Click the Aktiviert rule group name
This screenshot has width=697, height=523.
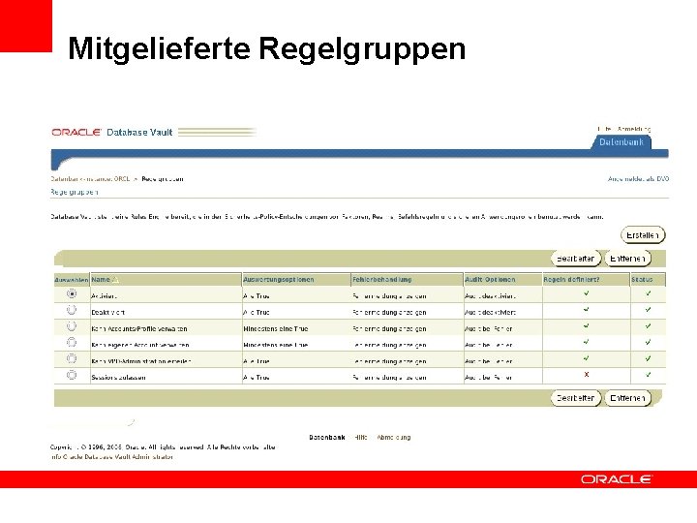104,296
